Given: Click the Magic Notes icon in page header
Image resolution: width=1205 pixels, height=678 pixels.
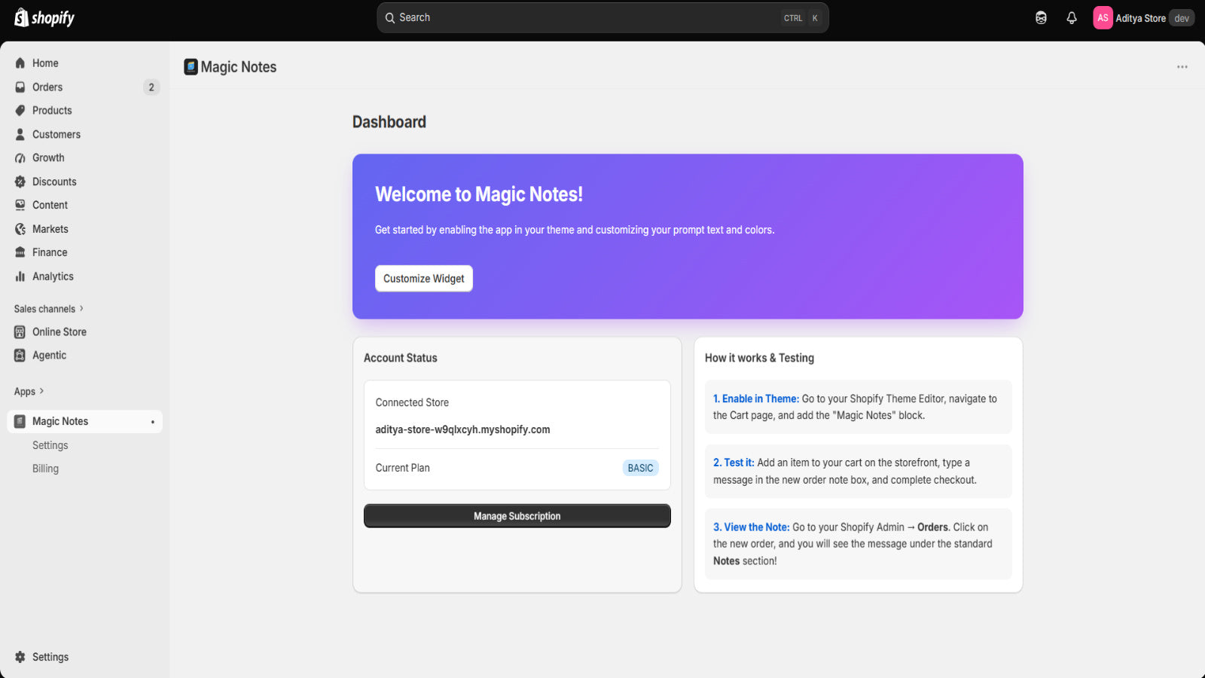Looking at the screenshot, I should [191, 67].
